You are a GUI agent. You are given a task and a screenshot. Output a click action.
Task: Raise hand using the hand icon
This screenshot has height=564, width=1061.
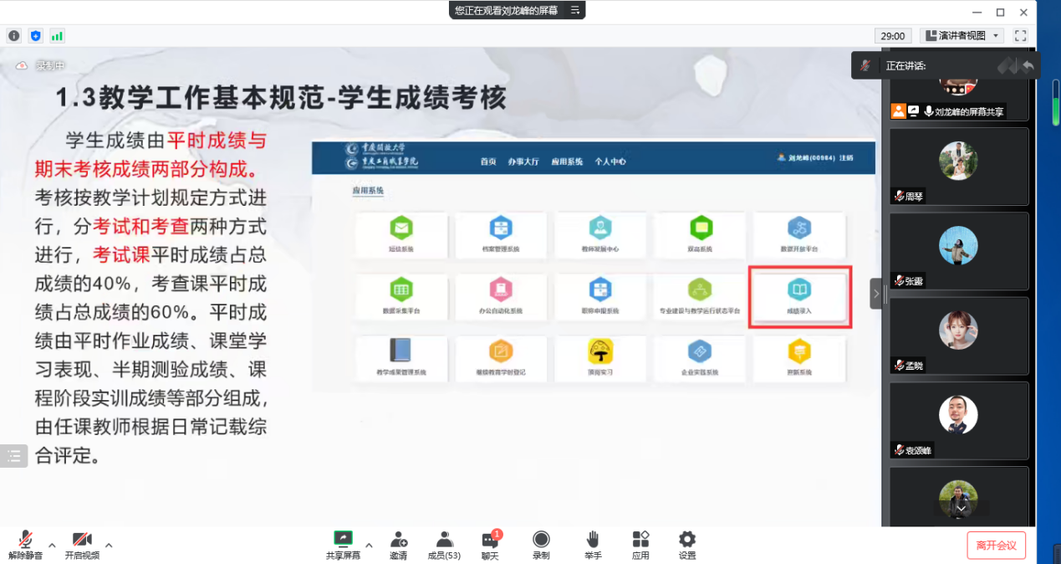[593, 544]
